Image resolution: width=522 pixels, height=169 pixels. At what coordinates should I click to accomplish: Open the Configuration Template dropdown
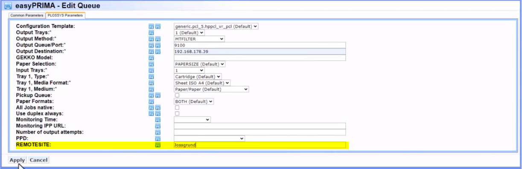(x=216, y=26)
